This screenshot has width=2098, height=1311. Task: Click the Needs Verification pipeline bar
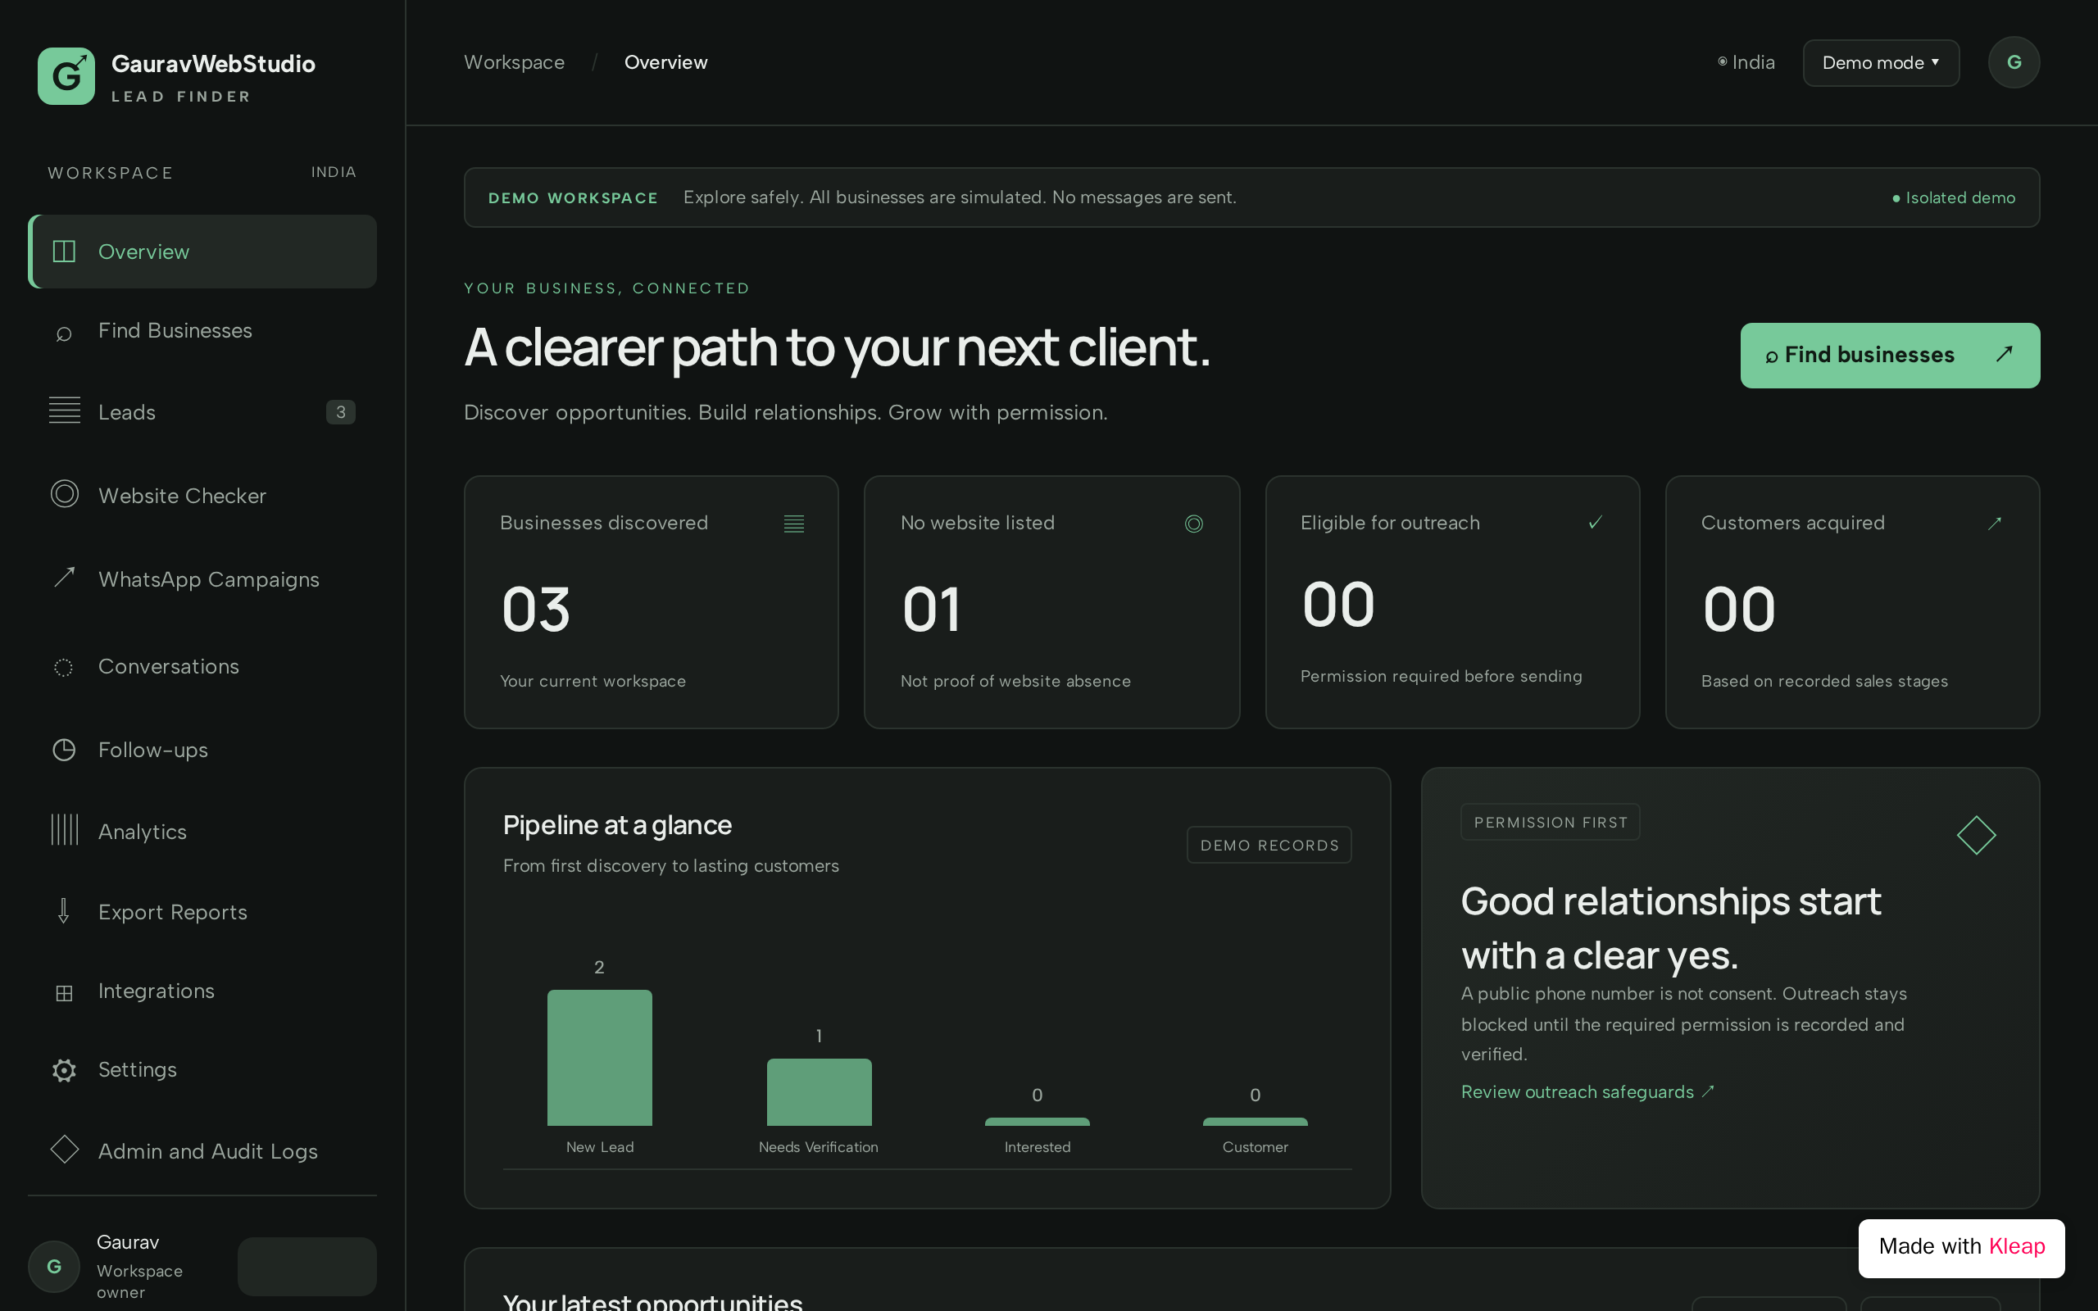[x=820, y=1091]
